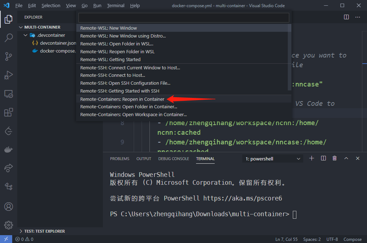Open the Search view in activity bar
The width and height of the screenshot is (367, 243).
click(9, 38)
